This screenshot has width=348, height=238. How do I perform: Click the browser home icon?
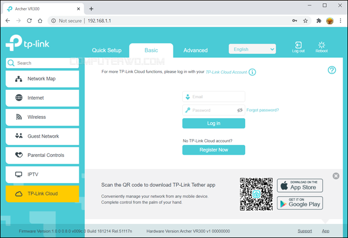point(40,21)
